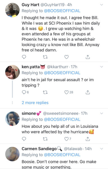
Task: Retweet simone's hurricane tweet
Action: [45, 139]
